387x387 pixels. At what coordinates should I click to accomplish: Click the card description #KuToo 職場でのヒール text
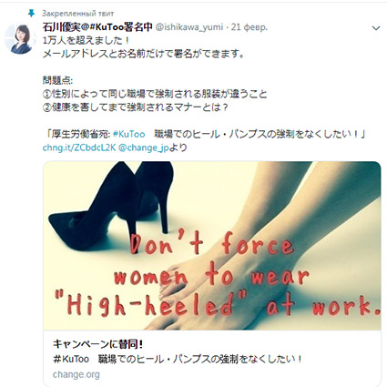click(178, 360)
